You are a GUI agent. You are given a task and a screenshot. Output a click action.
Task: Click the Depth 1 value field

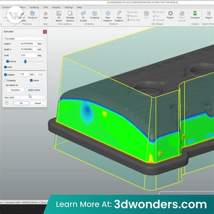pos(28,44)
